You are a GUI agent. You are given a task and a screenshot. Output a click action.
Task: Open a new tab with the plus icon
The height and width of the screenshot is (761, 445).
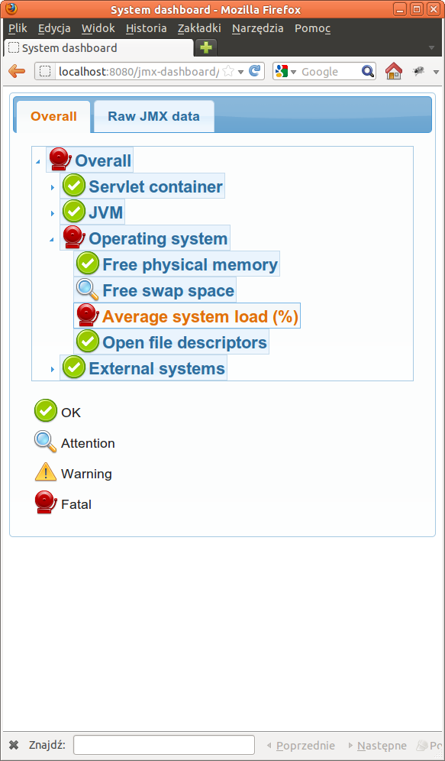(206, 48)
